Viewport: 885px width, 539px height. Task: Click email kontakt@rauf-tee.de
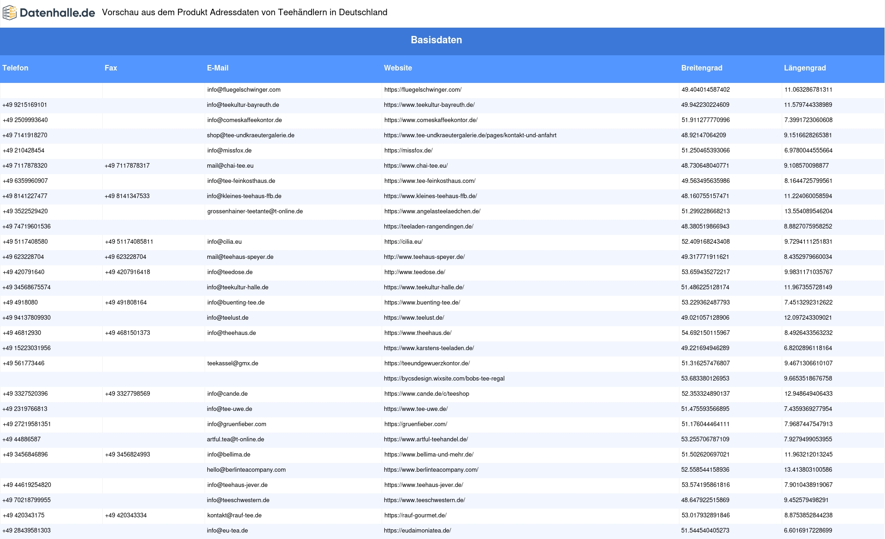(x=235, y=516)
